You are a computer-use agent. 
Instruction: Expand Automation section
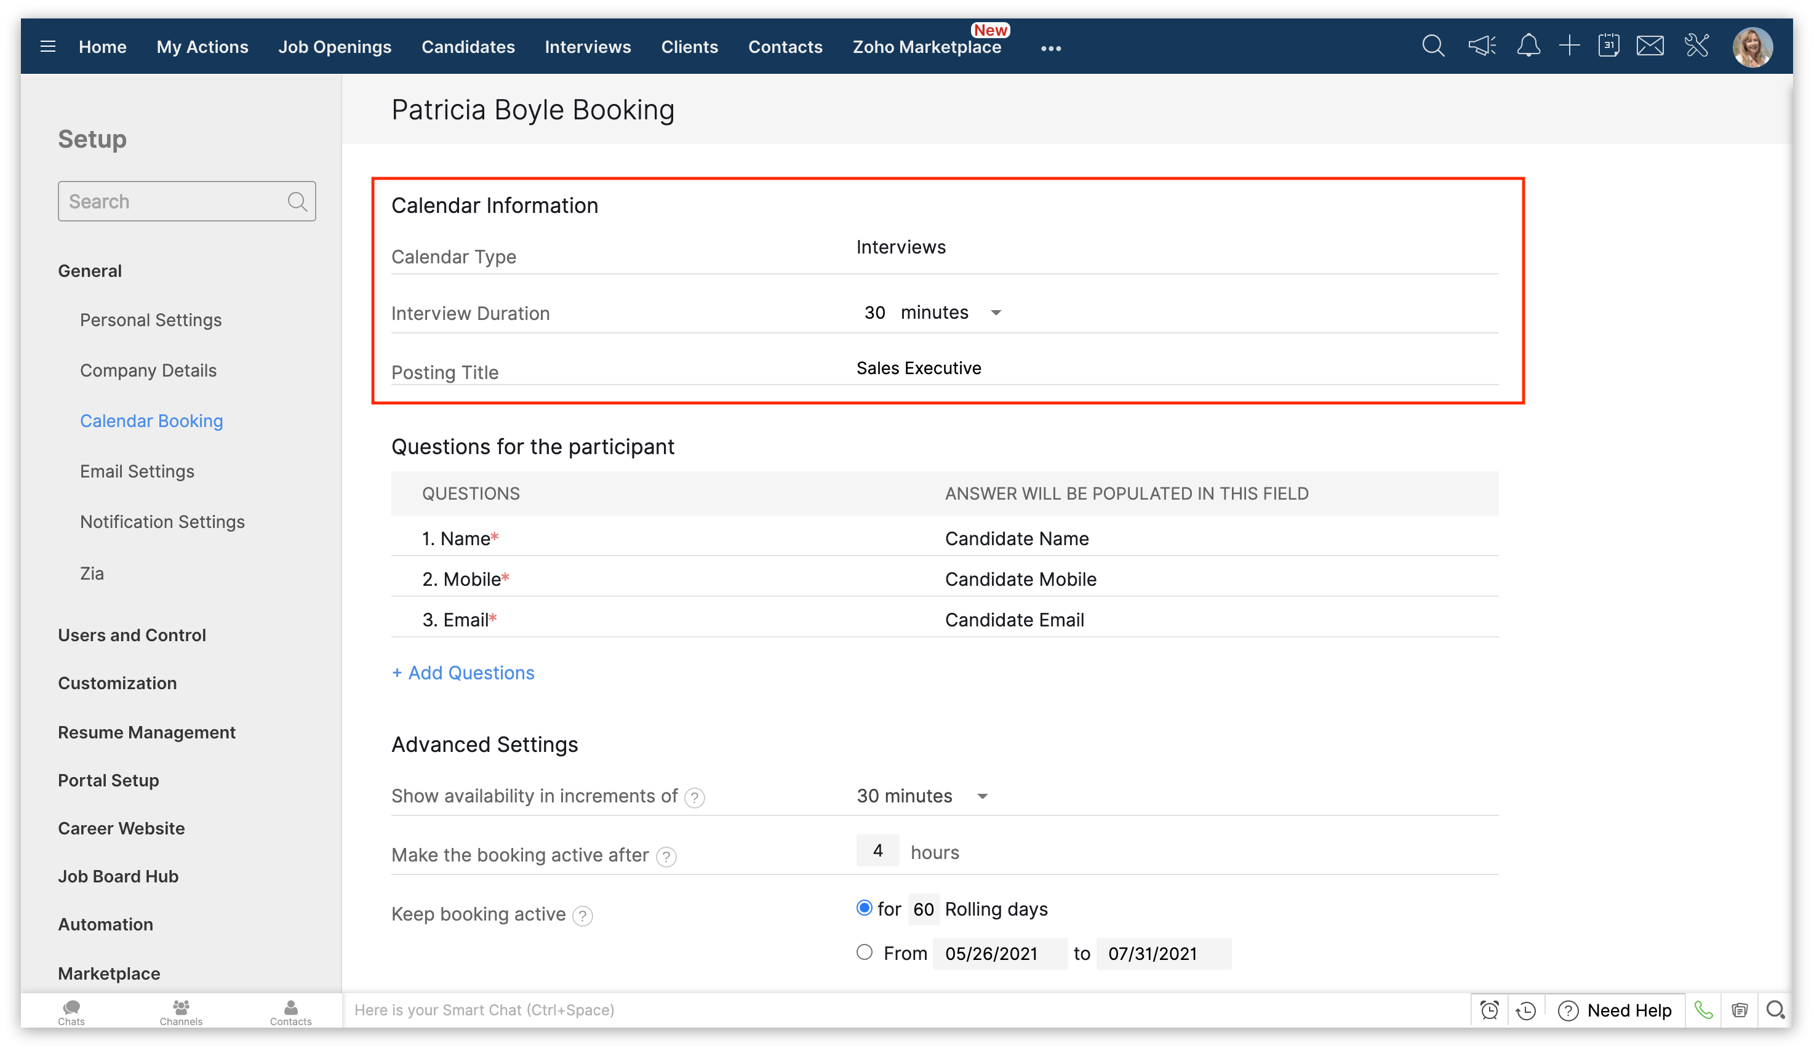tap(105, 924)
